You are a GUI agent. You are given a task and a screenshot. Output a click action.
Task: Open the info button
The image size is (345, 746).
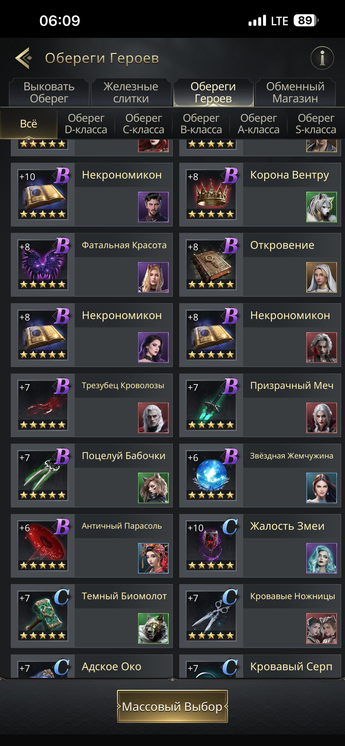[322, 58]
